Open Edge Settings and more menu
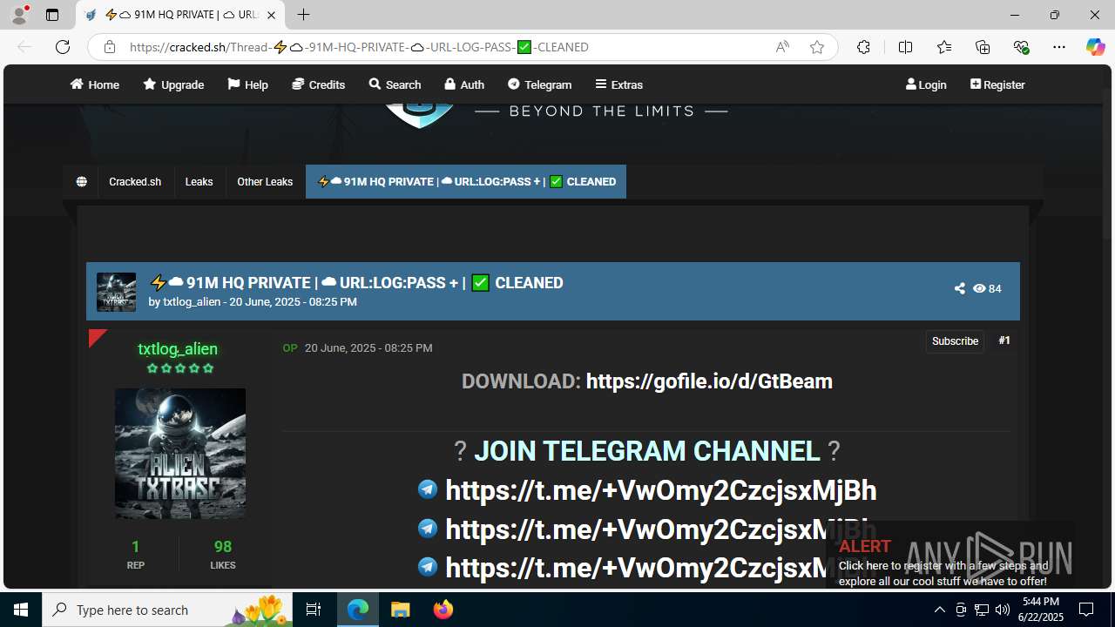The width and height of the screenshot is (1115, 627). pos(1059,47)
